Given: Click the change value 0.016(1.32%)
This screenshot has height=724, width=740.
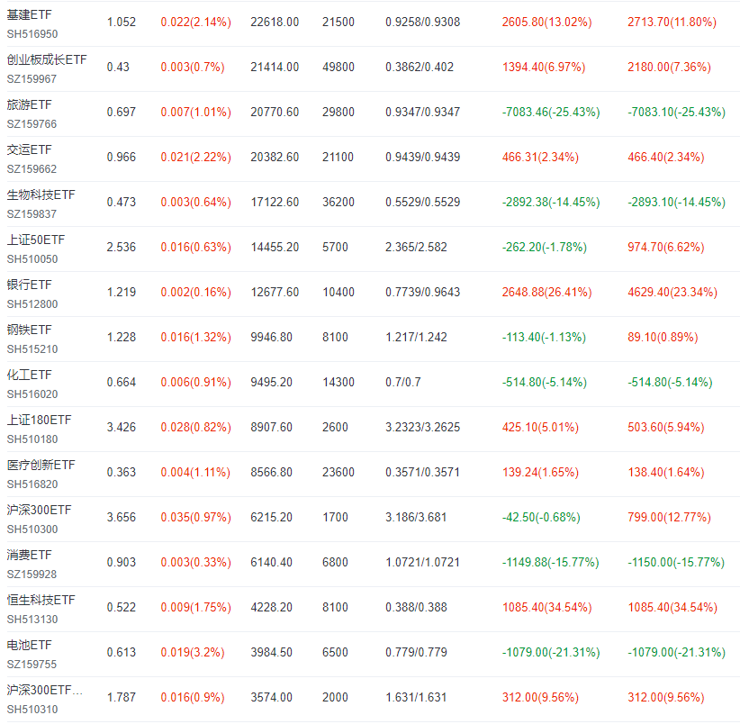Looking at the screenshot, I should (x=196, y=338).
